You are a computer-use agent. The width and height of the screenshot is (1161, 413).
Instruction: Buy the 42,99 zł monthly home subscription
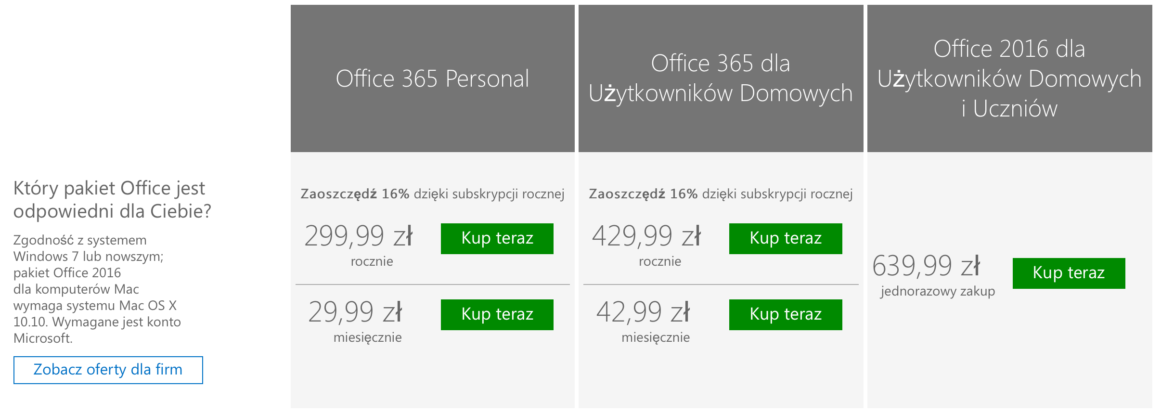[786, 314]
